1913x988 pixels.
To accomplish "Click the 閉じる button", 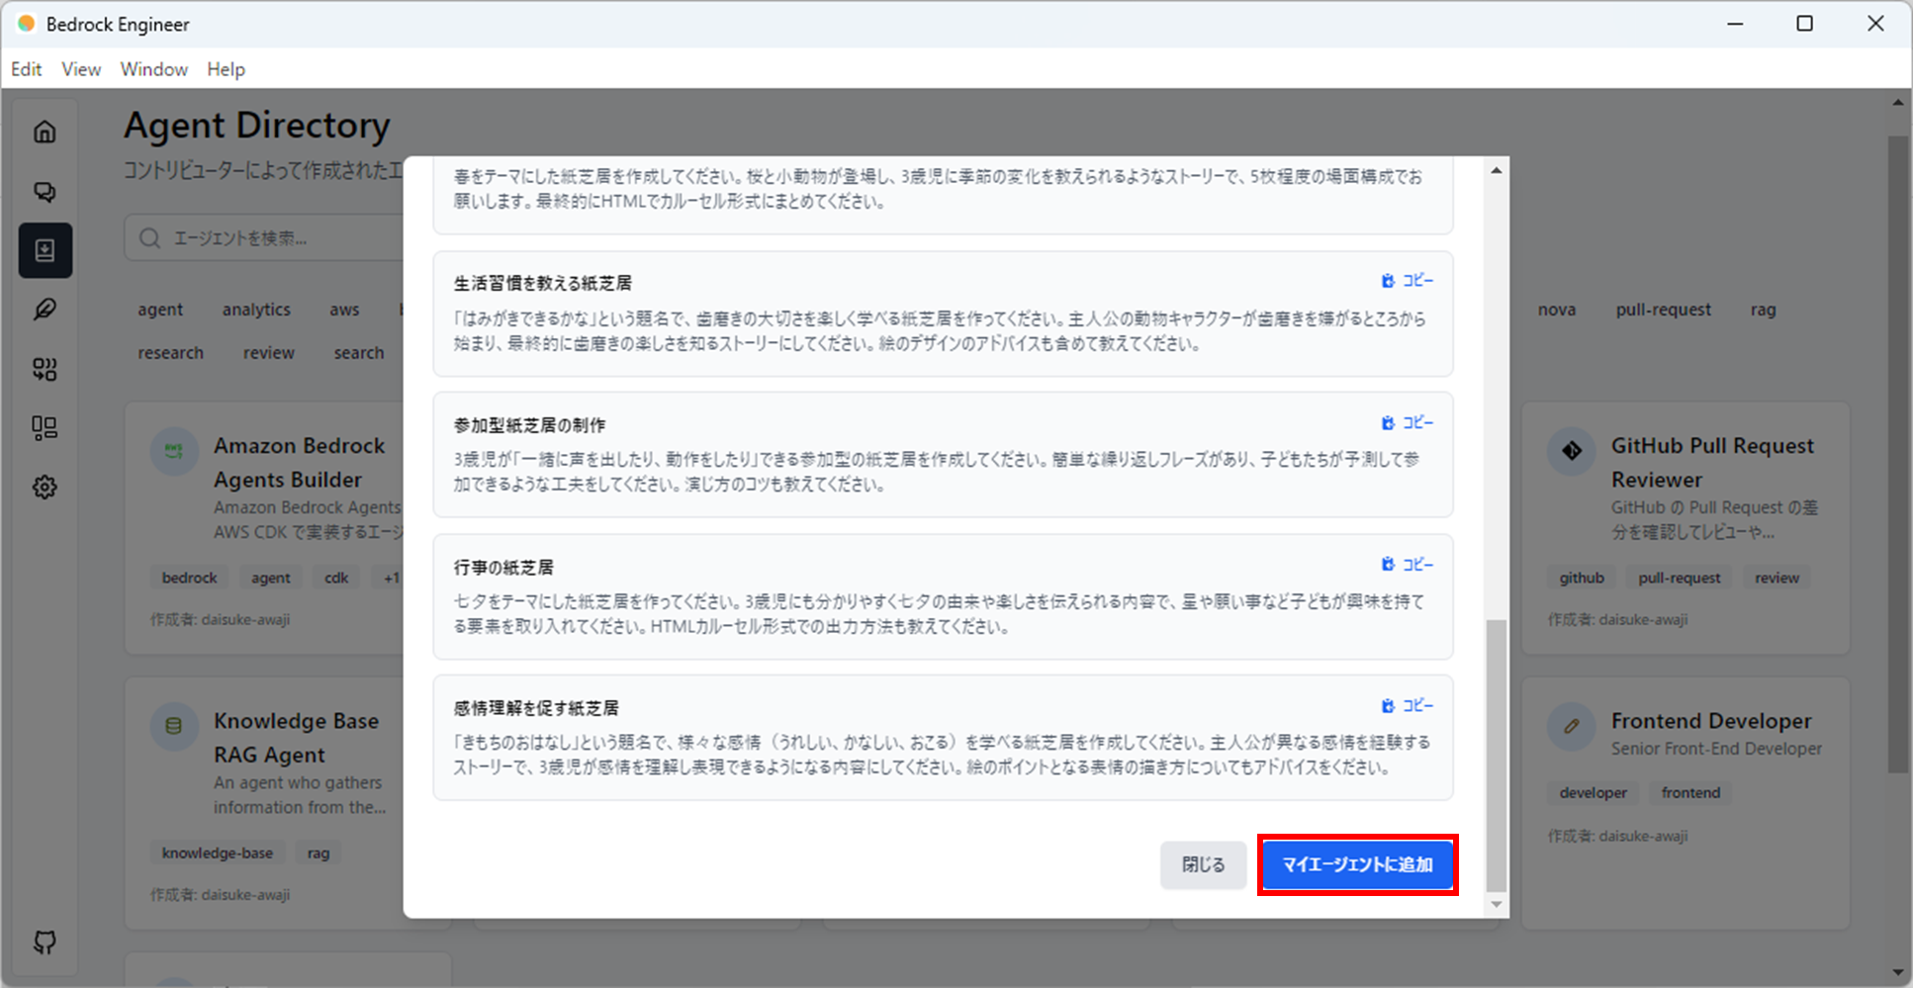I will tap(1203, 864).
